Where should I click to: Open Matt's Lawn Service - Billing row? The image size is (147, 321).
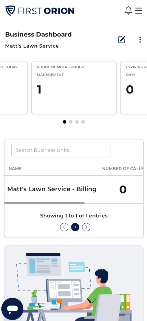pos(74,189)
